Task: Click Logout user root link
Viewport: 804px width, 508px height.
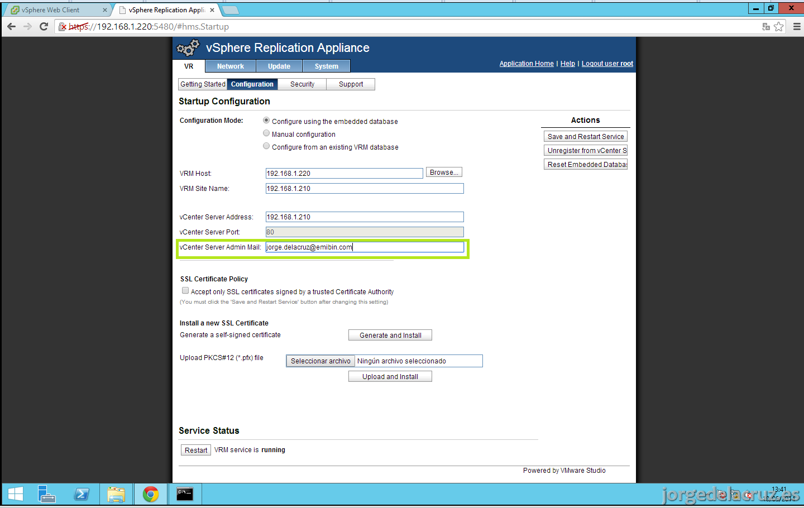Action: 607,64
